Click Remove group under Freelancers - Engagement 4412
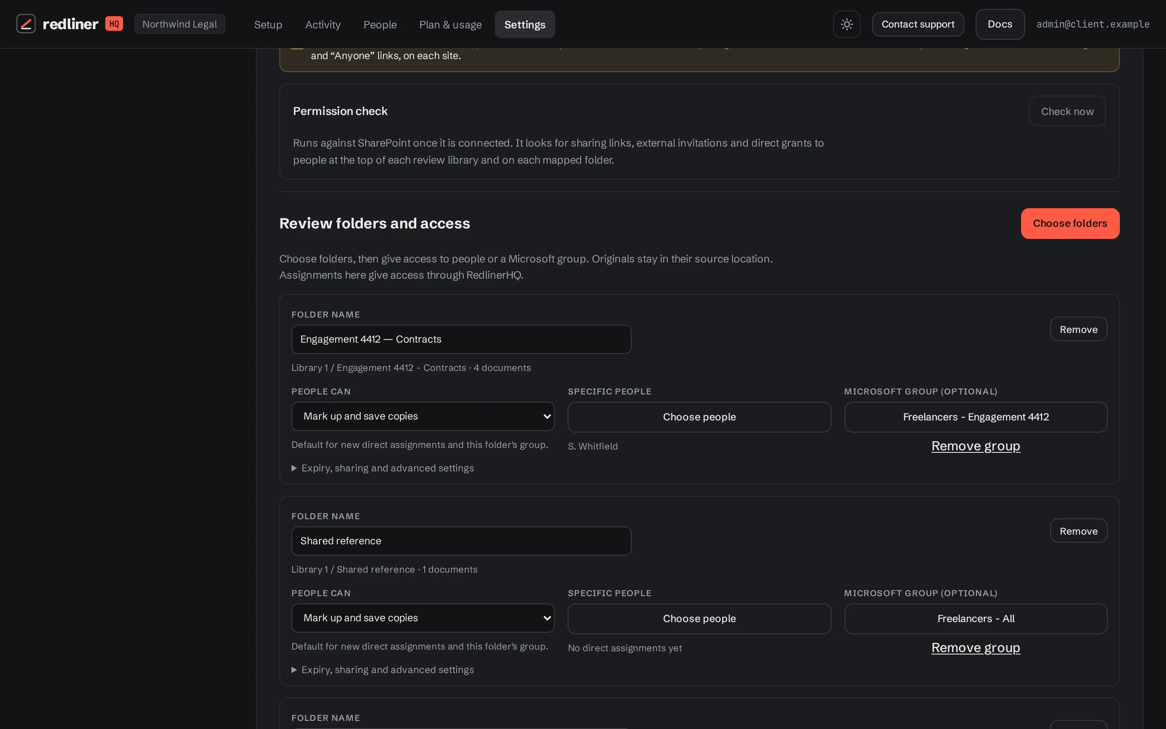The width and height of the screenshot is (1166, 729). [976, 446]
